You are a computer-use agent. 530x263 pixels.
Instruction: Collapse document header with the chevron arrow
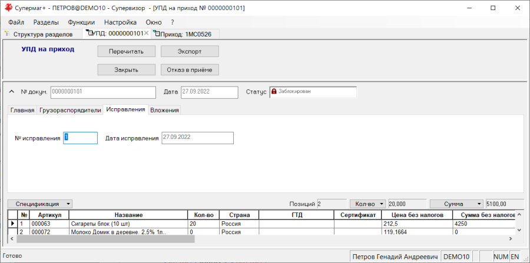click(x=11, y=91)
